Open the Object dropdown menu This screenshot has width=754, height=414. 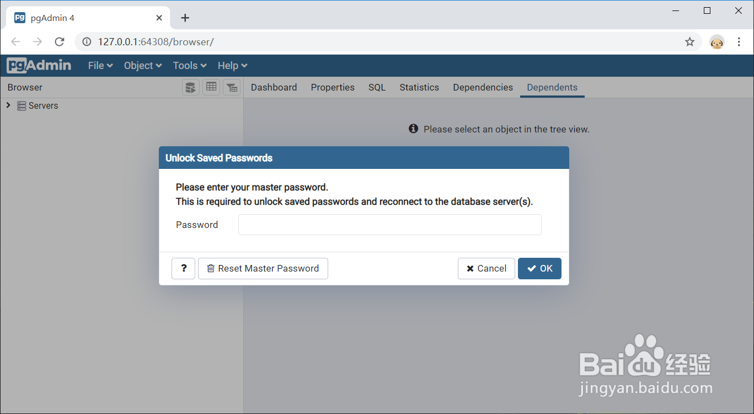(143, 66)
